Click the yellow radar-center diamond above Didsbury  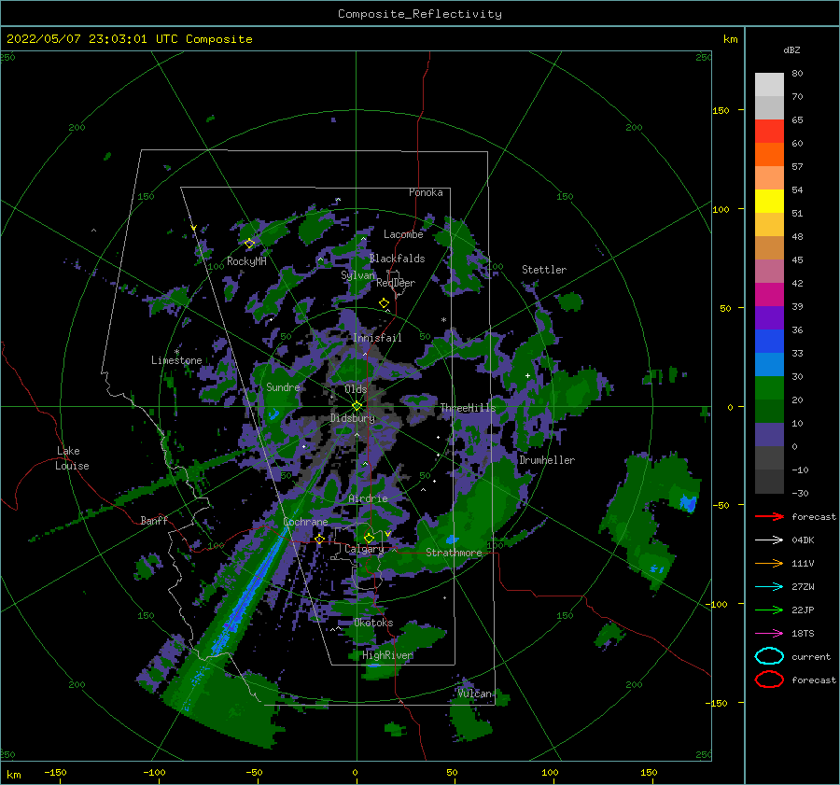(357, 406)
